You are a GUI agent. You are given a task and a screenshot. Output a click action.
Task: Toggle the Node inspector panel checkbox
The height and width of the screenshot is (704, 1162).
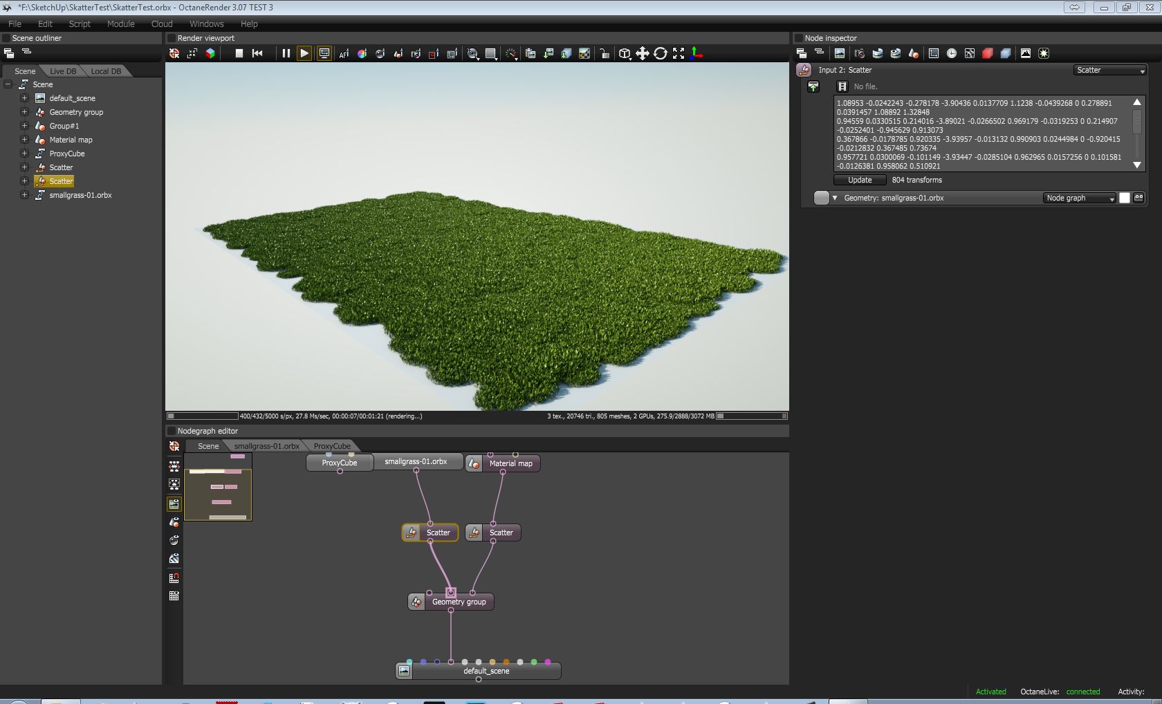point(798,38)
